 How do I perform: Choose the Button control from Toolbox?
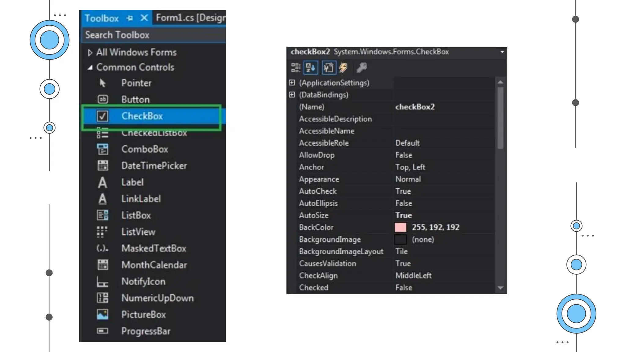(135, 100)
